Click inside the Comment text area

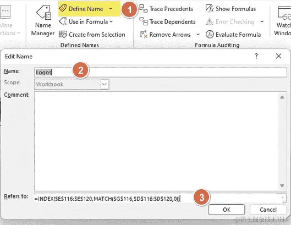pos(156,141)
